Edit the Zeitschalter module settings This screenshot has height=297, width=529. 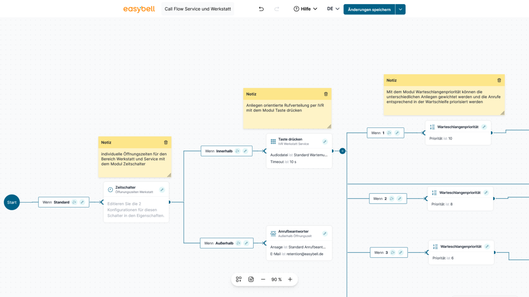click(x=162, y=190)
